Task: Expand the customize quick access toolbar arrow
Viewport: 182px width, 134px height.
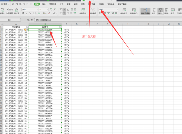Action: [31, 4]
